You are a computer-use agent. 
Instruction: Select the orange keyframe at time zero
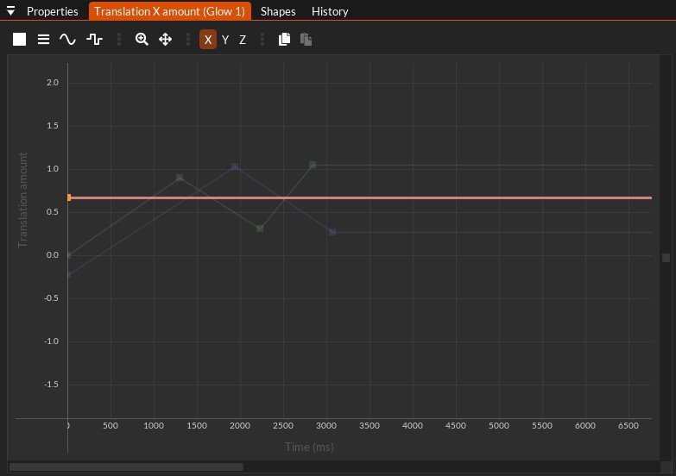69,197
